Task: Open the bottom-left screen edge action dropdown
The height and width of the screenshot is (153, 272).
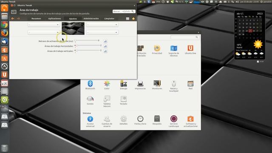Action: [x=44, y=32]
